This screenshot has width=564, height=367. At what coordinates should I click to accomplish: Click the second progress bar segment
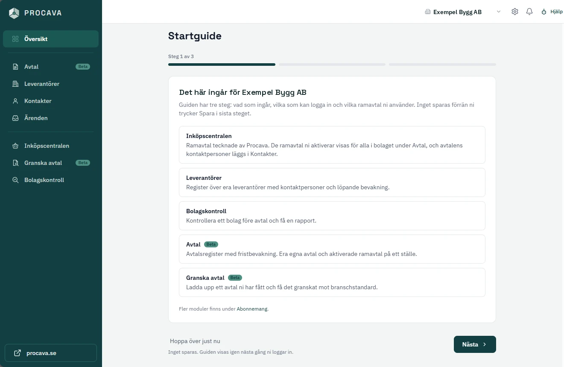[332, 65]
